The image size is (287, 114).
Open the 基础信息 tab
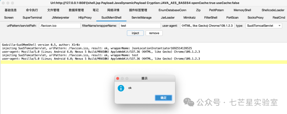pos(10,10)
